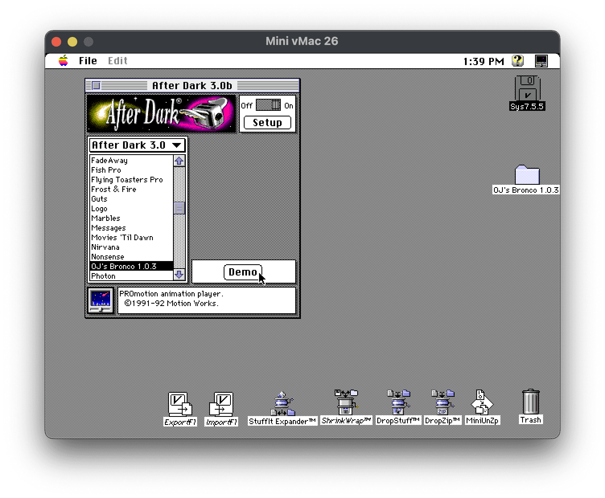Open the File menu
This screenshot has height=498, width=605.
tap(88, 61)
